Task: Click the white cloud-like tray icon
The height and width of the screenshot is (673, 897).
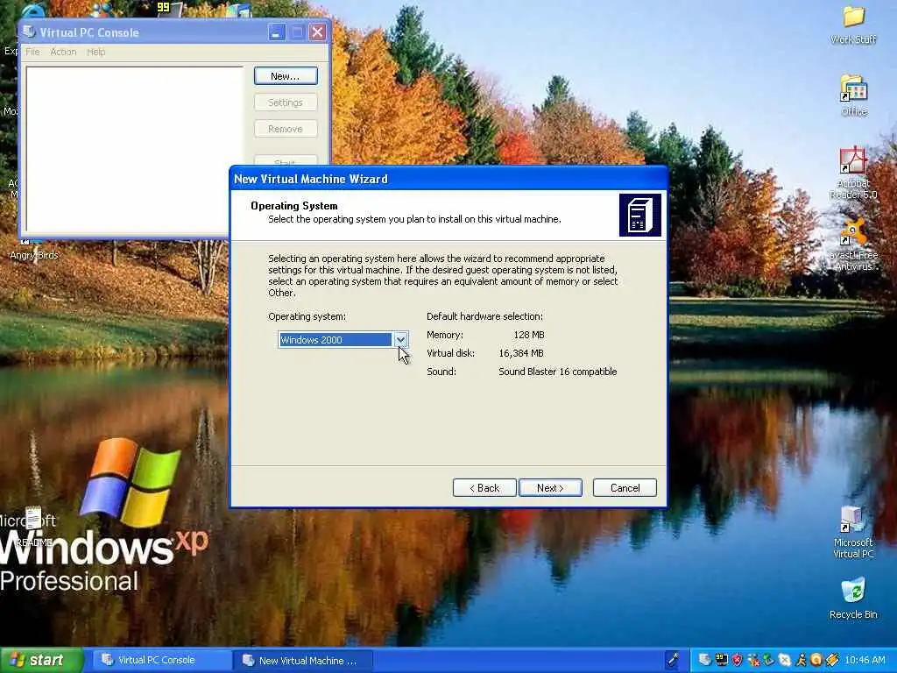Action: pyautogui.click(x=784, y=660)
